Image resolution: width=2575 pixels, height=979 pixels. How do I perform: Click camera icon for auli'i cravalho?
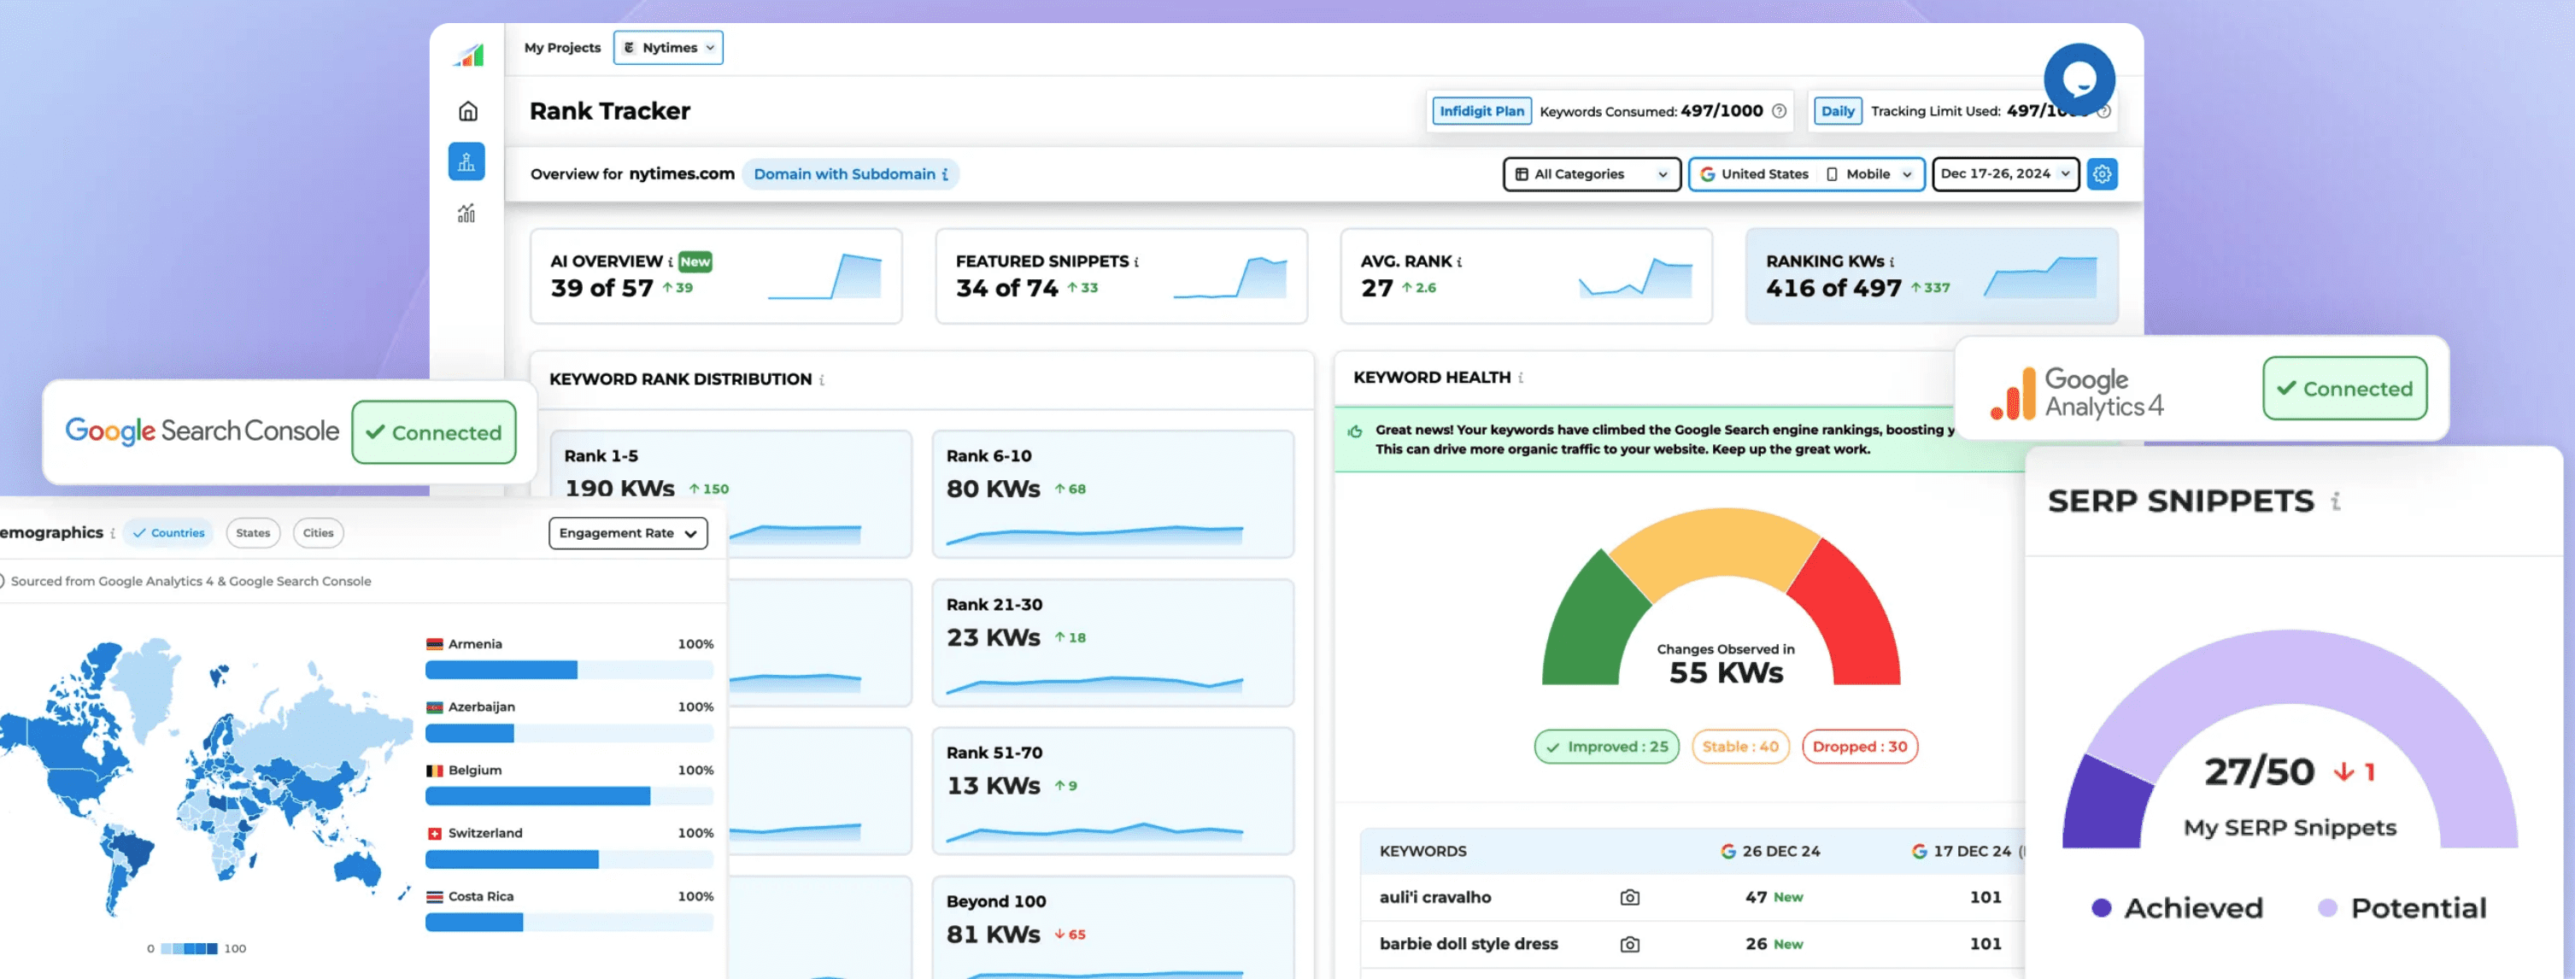coord(1629,898)
